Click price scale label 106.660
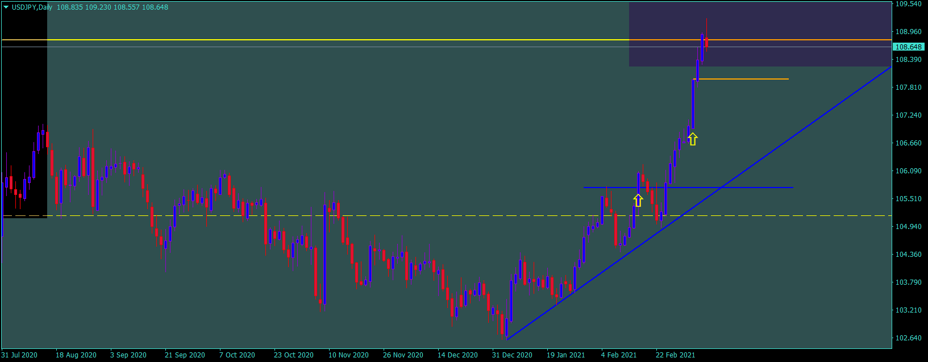 click(x=909, y=143)
